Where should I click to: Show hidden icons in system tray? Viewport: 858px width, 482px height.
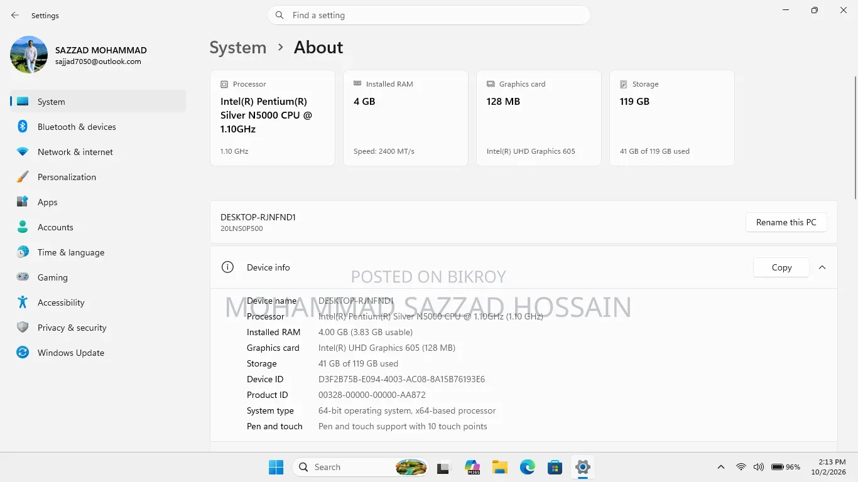[721, 467]
